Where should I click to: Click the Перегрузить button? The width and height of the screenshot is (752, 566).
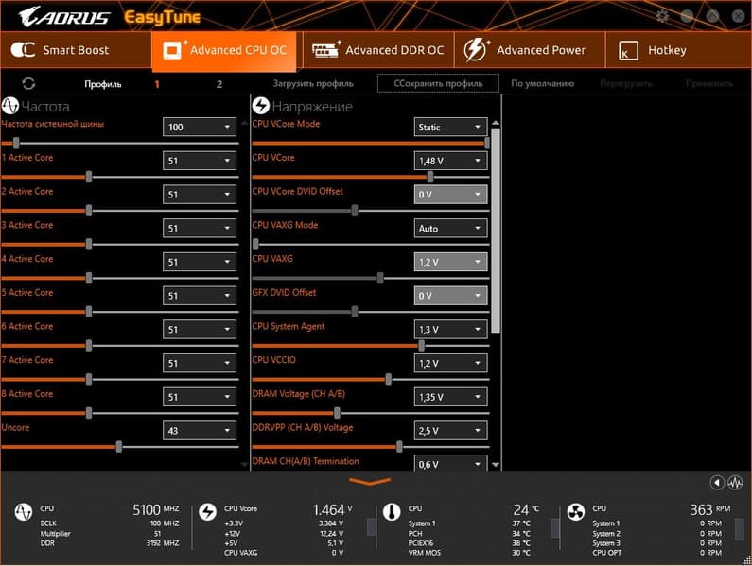pyautogui.click(x=626, y=83)
